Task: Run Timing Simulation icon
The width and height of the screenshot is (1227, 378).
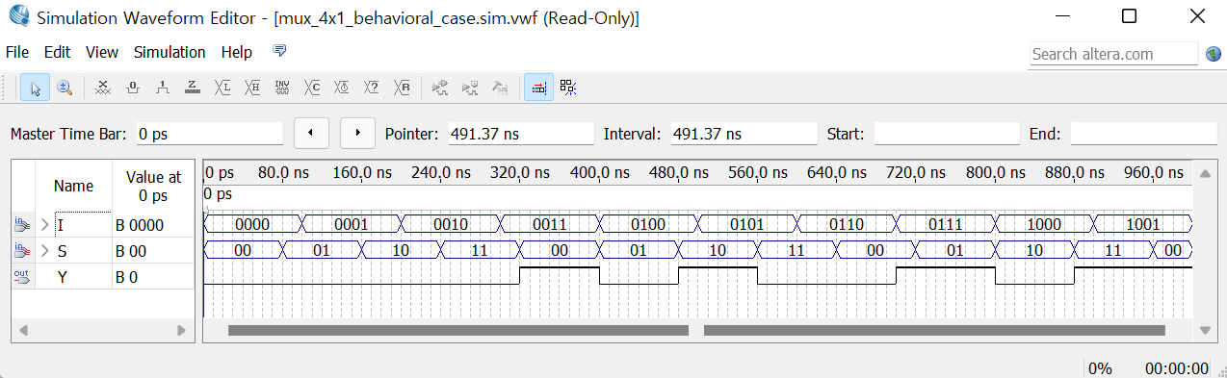Action: 470,88
